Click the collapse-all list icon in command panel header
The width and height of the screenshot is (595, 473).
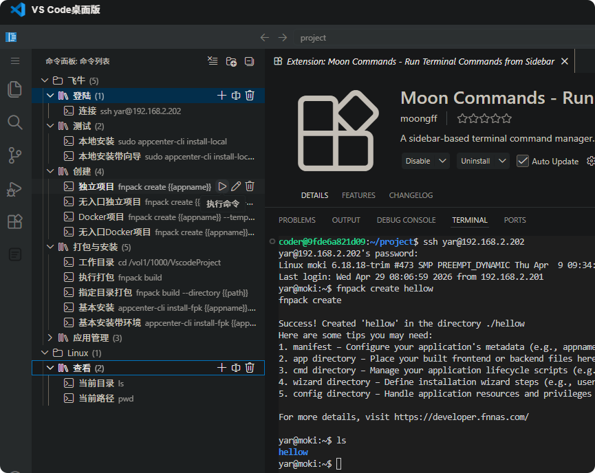click(x=213, y=61)
